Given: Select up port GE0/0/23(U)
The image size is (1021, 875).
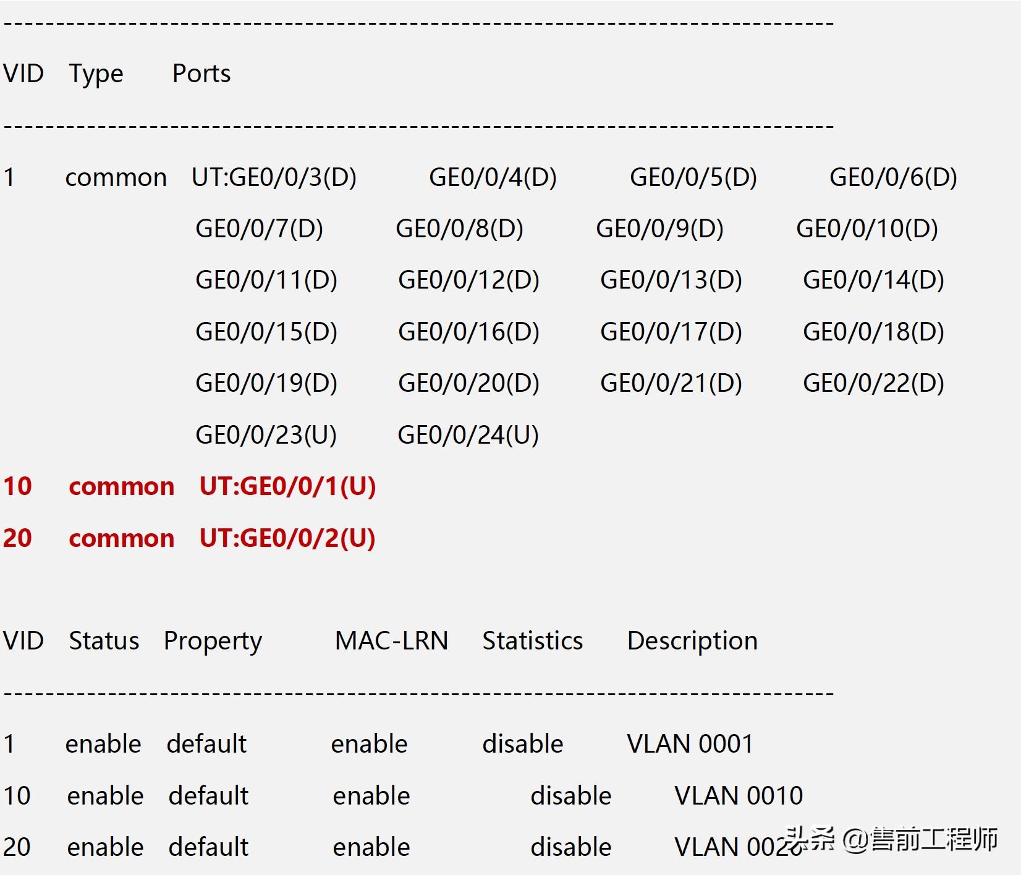Looking at the screenshot, I should click(266, 435).
